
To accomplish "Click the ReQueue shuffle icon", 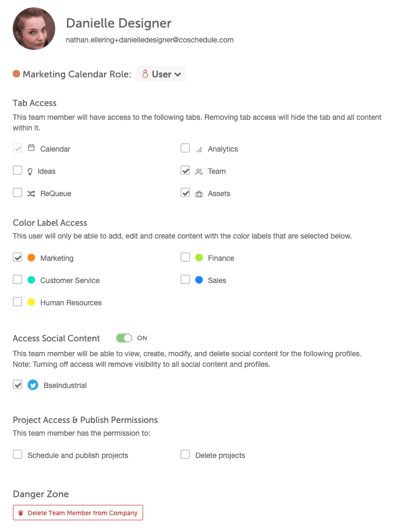I will pyautogui.click(x=31, y=193).
